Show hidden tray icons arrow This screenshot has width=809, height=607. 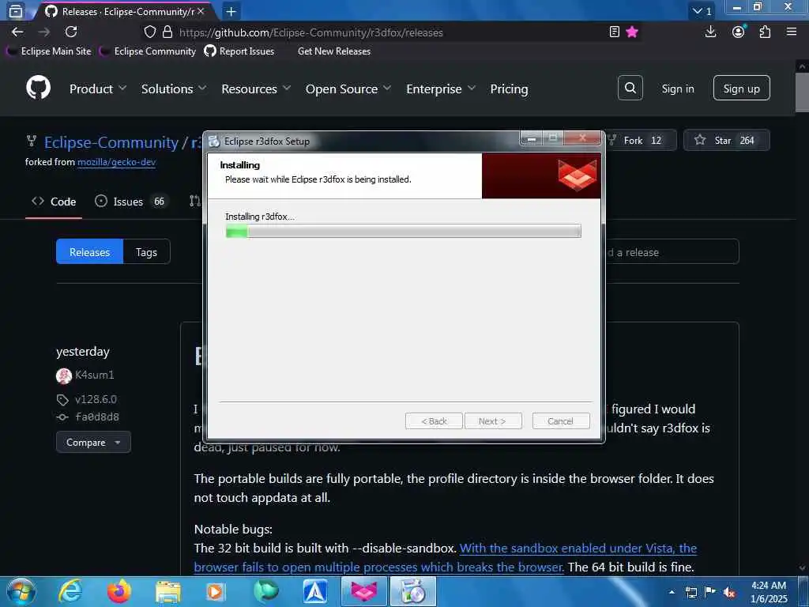[x=672, y=592]
